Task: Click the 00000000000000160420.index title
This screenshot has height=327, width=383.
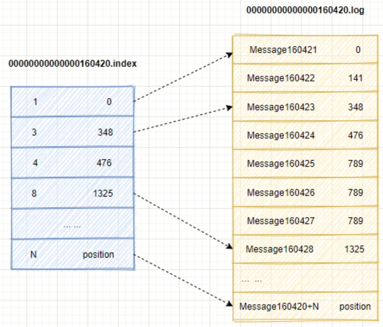Action: tap(73, 63)
